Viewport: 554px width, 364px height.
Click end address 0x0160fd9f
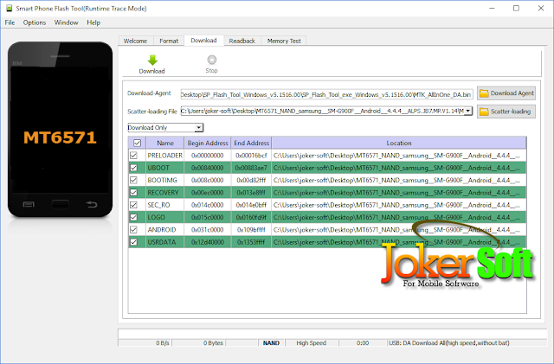click(x=251, y=217)
